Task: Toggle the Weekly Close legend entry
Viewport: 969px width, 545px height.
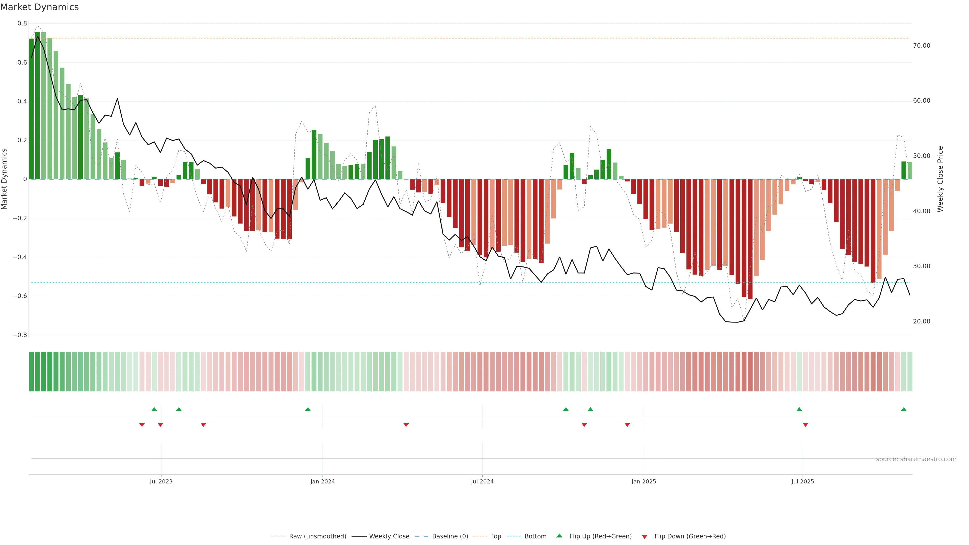Action: click(x=389, y=536)
